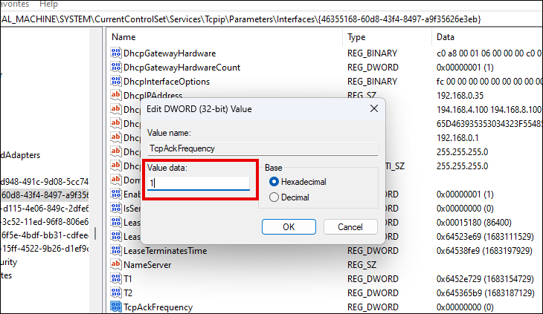Click the TcpAckFrequency DWORD value icon
This screenshot has height=314, width=543.
tap(115, 307)
